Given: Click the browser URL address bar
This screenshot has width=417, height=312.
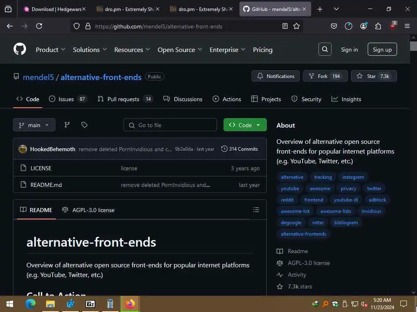Looking at the screenshot, I should [186, 26].
